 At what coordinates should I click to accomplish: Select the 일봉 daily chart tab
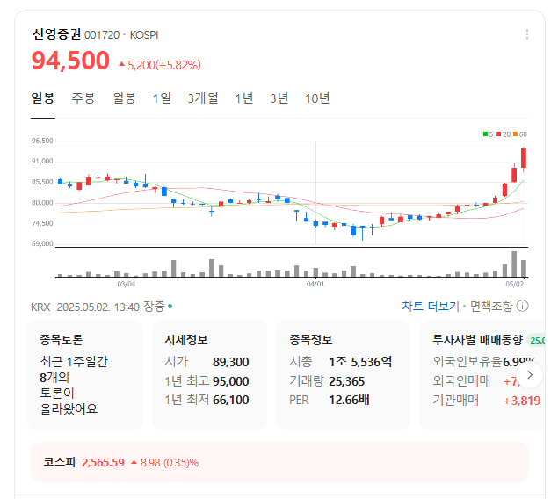point(43,98)
